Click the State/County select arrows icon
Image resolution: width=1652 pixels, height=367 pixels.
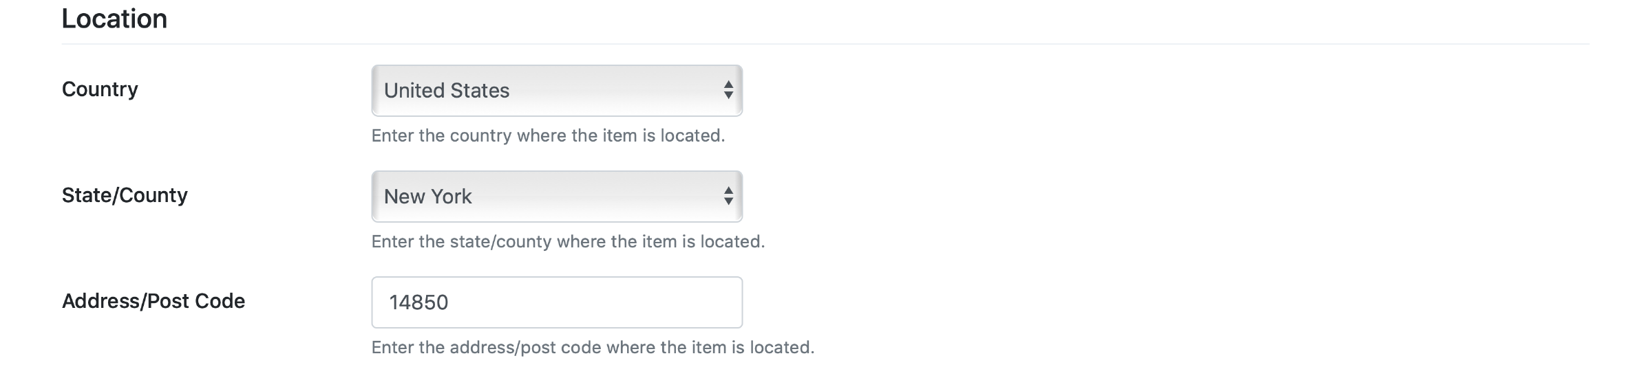click(x=728, y=196)
